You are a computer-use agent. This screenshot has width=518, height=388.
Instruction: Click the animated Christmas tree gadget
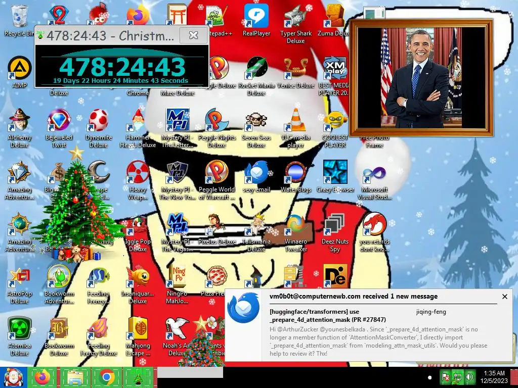tap(77, 205)
